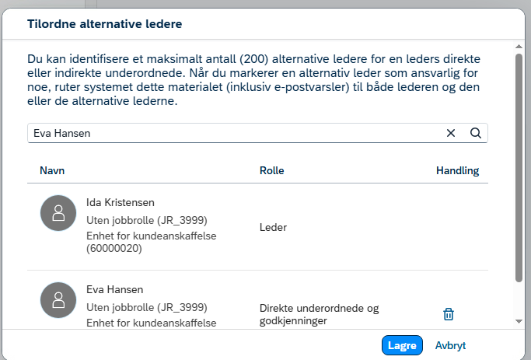Click the Handling column header
531x360 pixels.
(457, 170)
